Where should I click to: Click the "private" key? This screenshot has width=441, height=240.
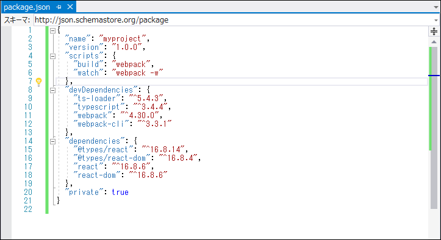point(84,192)
